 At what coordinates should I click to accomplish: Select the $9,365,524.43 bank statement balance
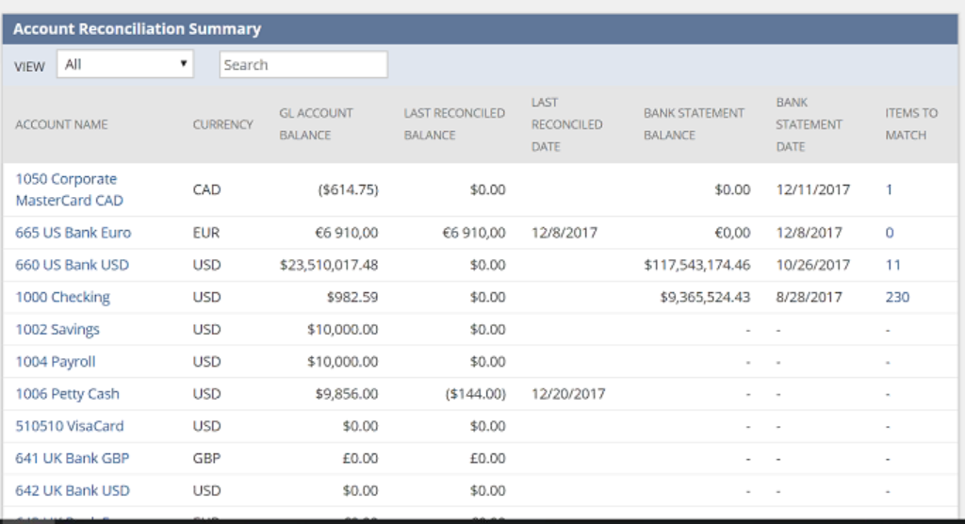pyautogui.click(x=705, y=298)
